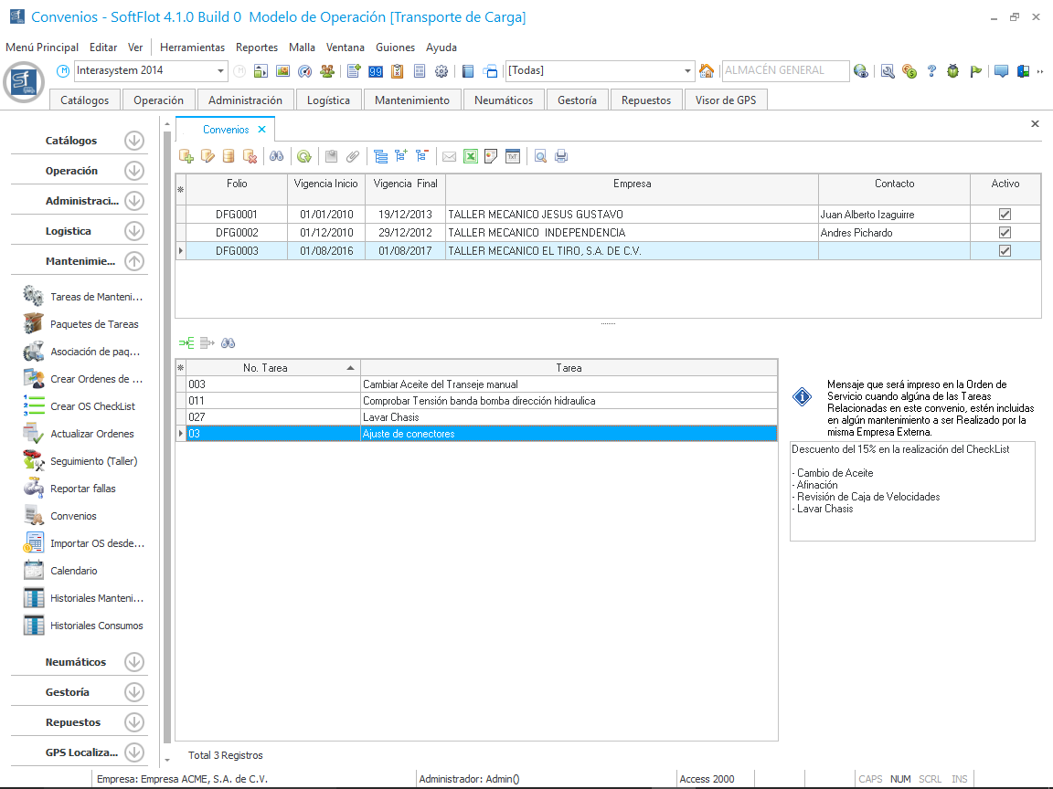Click the refresh icon in Convenios toolbar
The height and width of the screenshot is (789, 1053).
(304, 156)
